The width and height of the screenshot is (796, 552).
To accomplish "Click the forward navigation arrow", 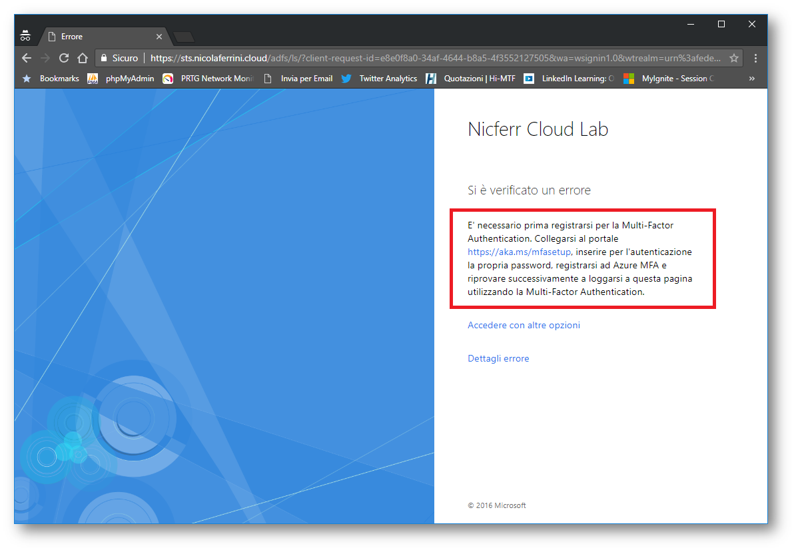I will 45,58.
